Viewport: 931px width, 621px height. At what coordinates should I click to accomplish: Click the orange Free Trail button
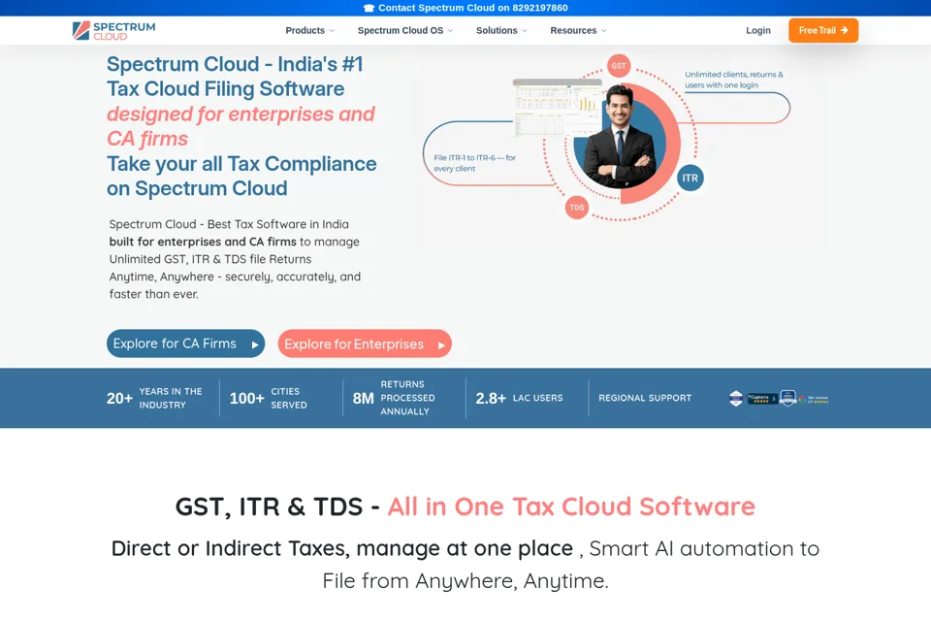(x=823, y=30)
